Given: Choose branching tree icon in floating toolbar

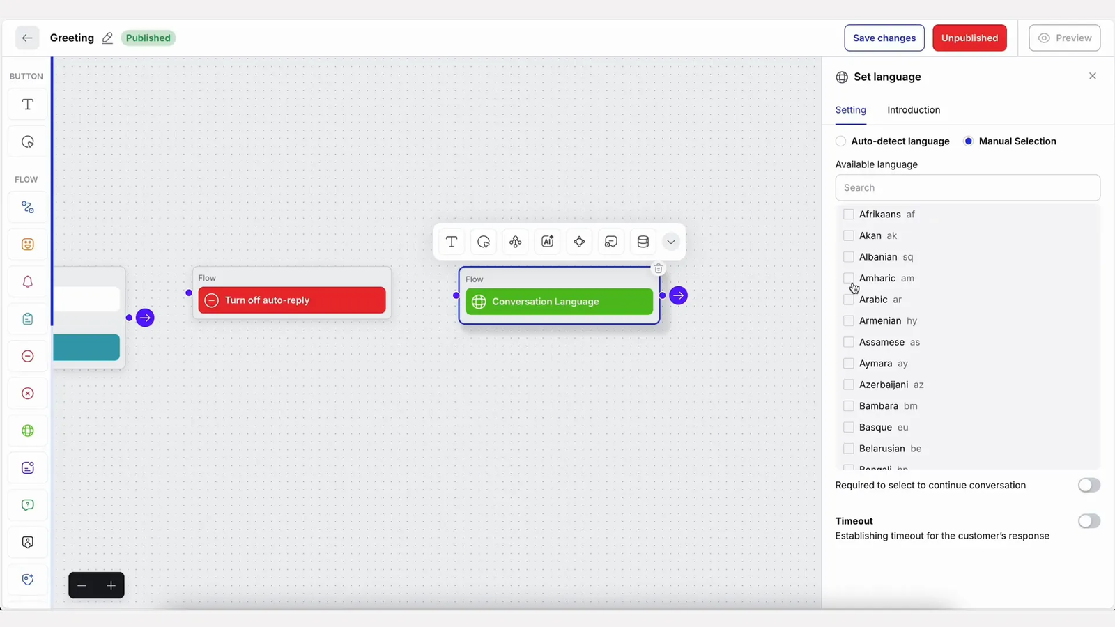Looking at the screenshot, I should (516, 242).
